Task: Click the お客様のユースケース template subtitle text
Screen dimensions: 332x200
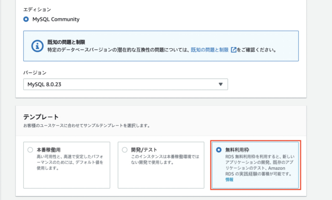Action: (87, 126)
